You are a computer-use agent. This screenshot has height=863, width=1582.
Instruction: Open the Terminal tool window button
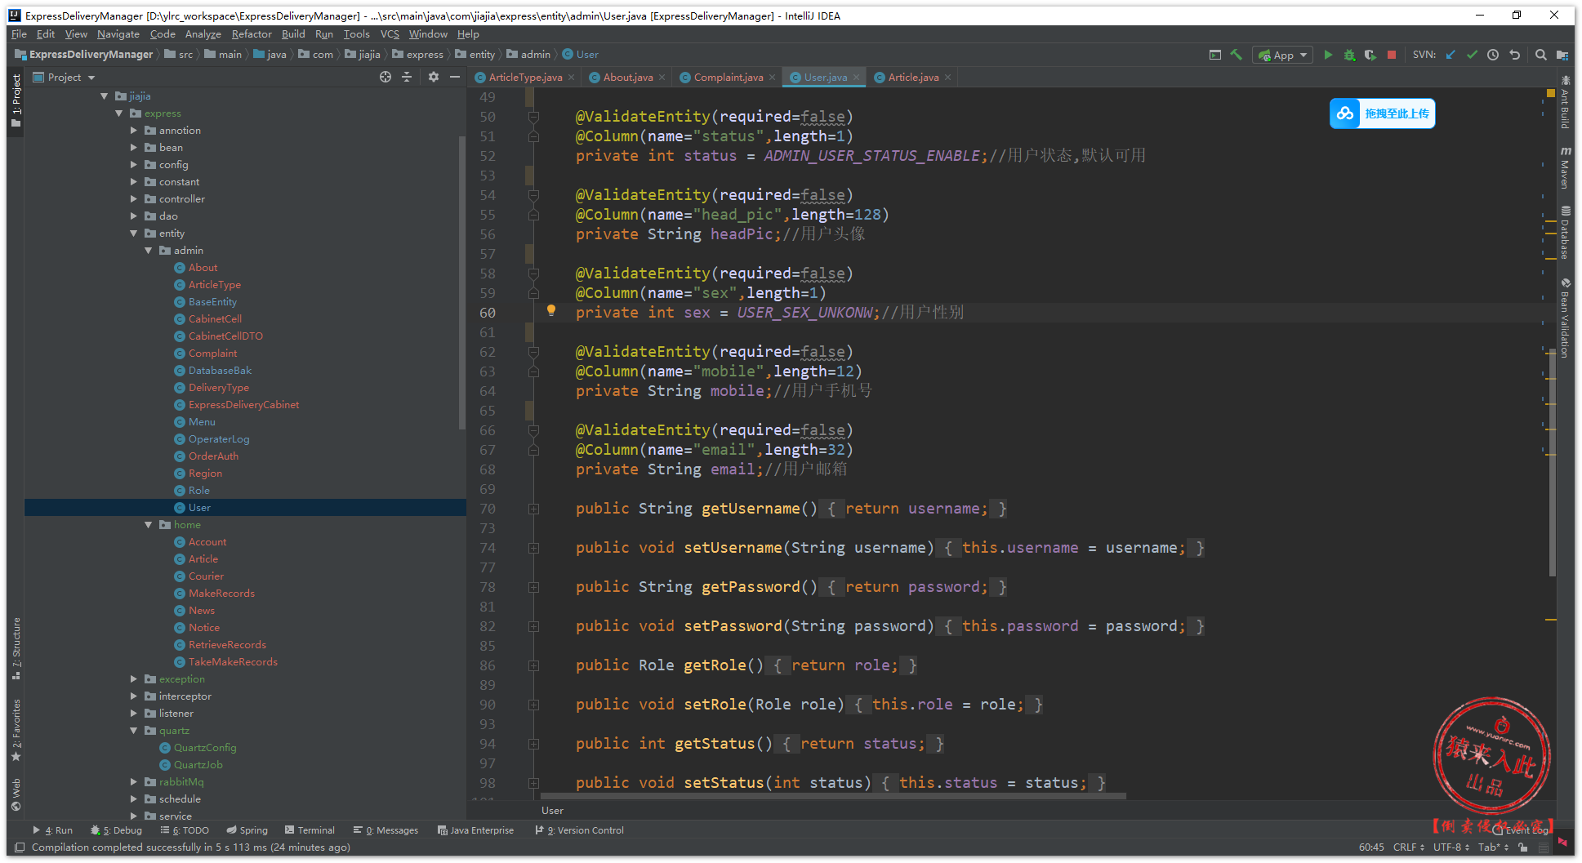[310, 830]
